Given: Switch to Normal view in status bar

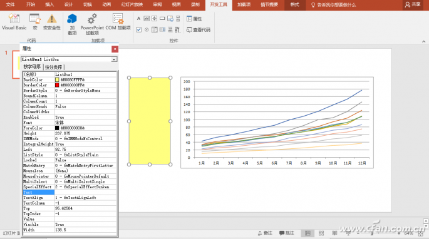Looking at the screenshot, I should pos(308,233).
